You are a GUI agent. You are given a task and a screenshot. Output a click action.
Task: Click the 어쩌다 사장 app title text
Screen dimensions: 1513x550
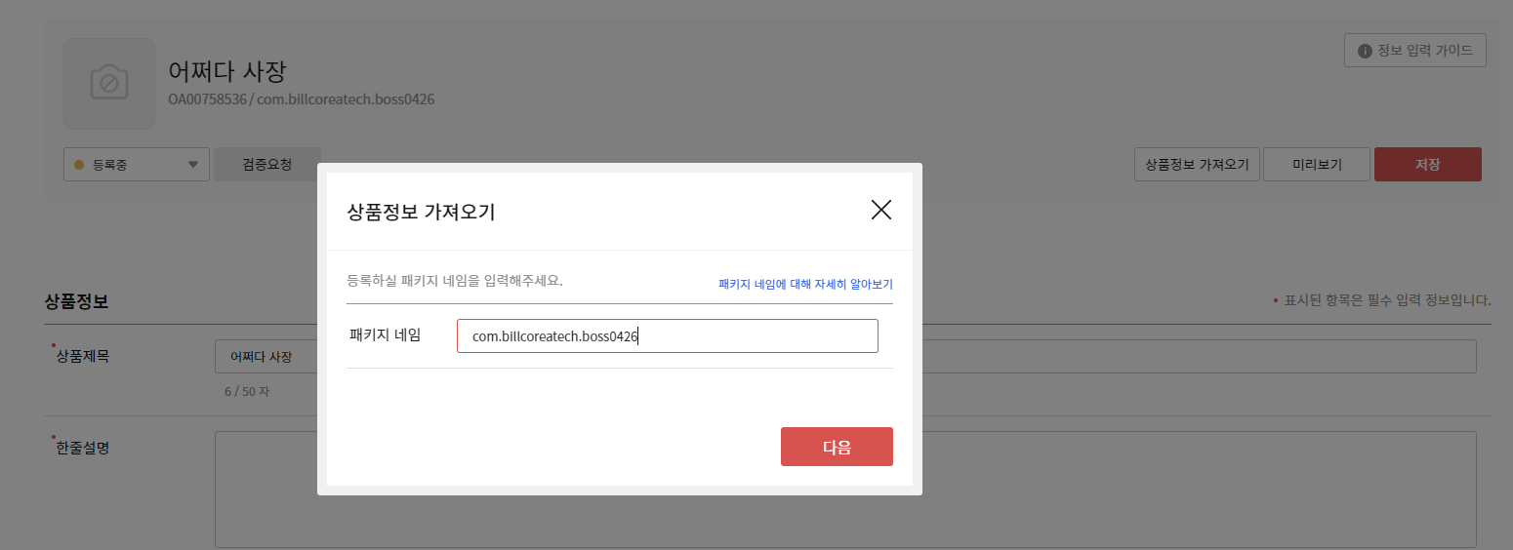tap(226, 71)
